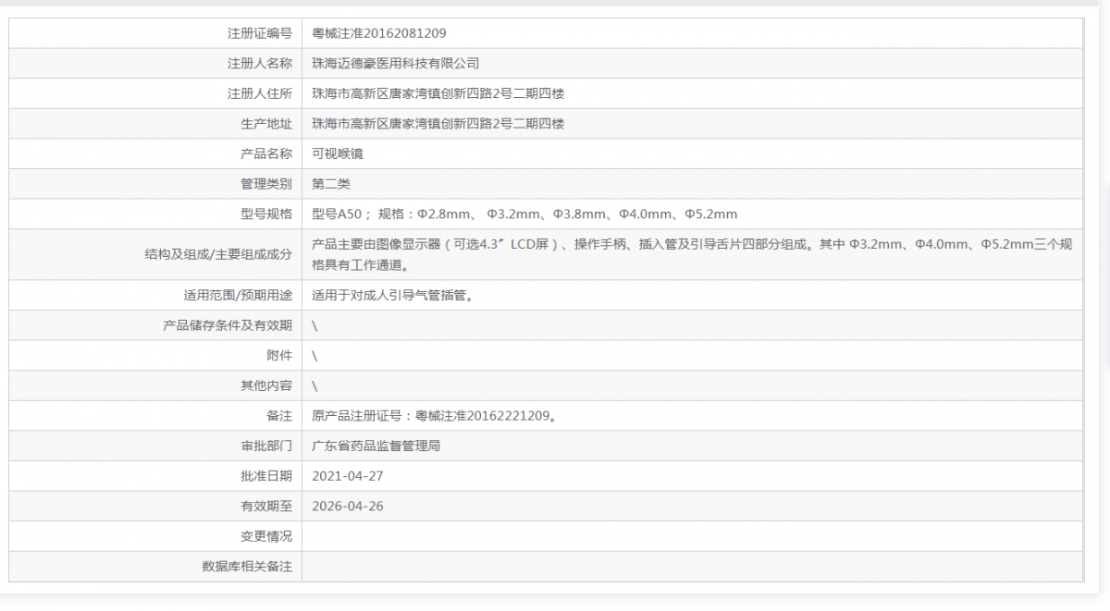
Task: Click the 产品名称 label
Action: [266, 154]
